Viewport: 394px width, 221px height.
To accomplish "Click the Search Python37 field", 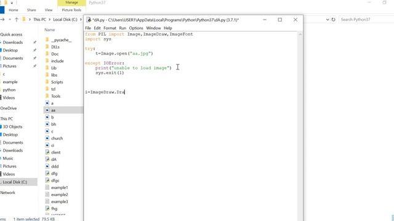I will pos(366,19).
